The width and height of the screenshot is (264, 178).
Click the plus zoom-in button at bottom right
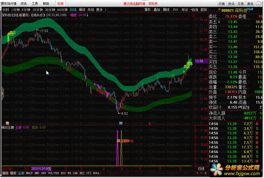pos(197,173)
